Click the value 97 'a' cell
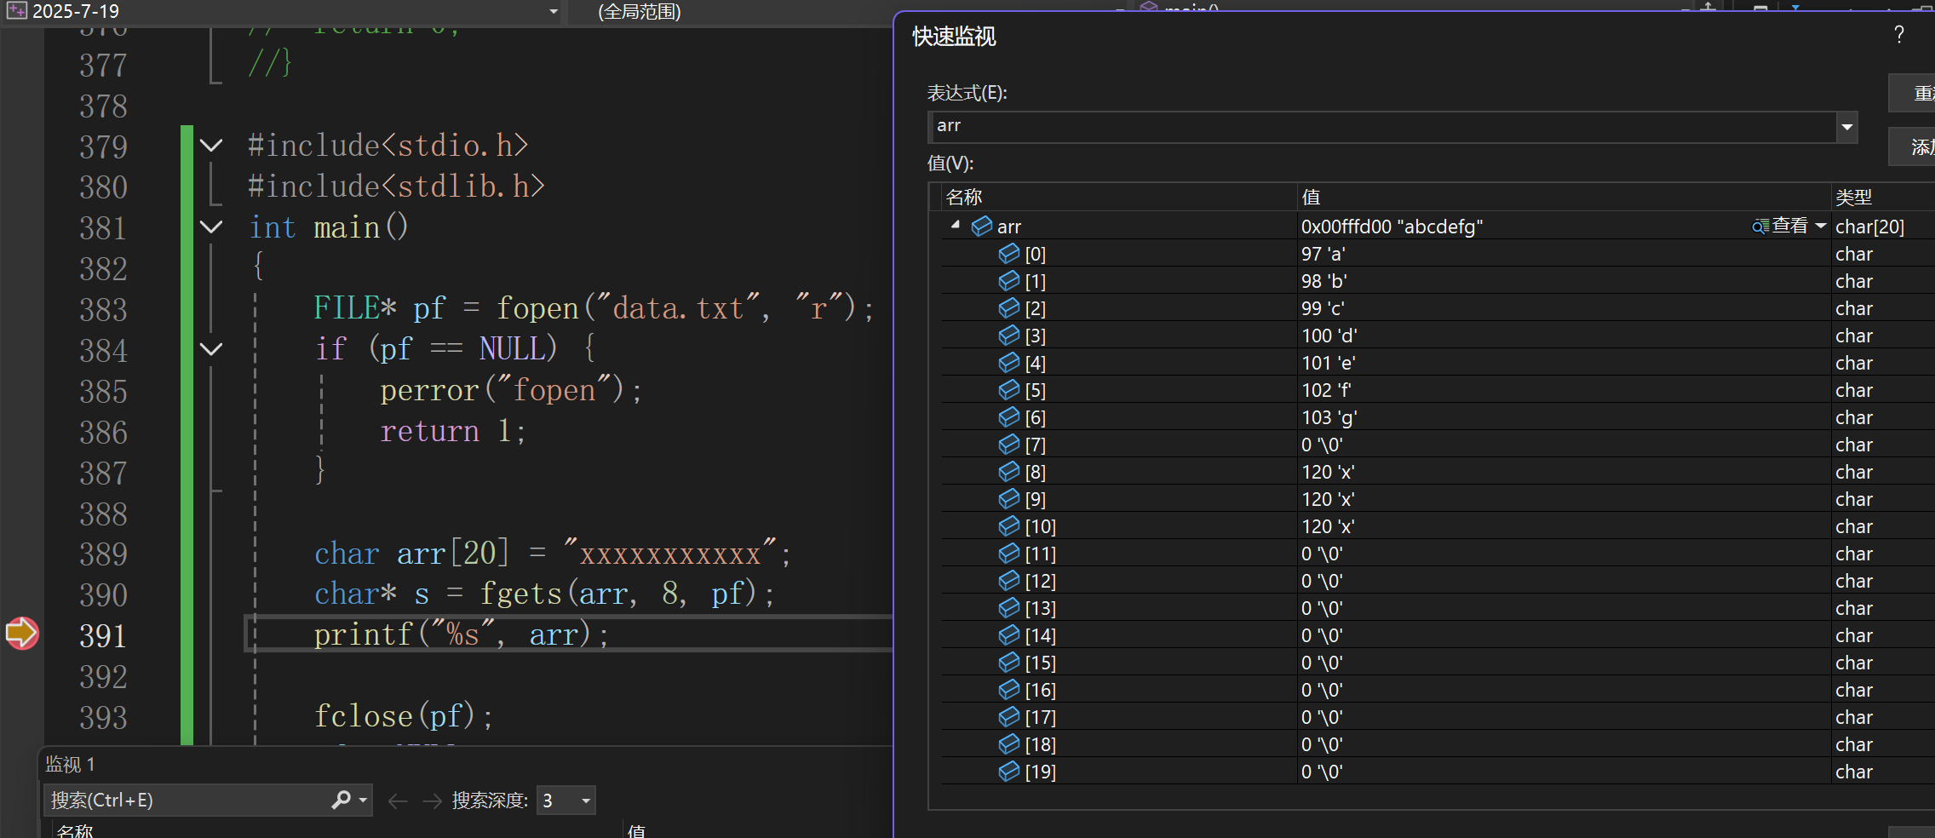Viewport: 1935px width, 838px height. point(1323,254)
